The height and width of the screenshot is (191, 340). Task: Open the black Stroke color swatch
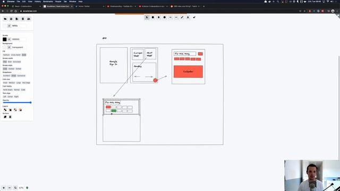coord(5,39)
